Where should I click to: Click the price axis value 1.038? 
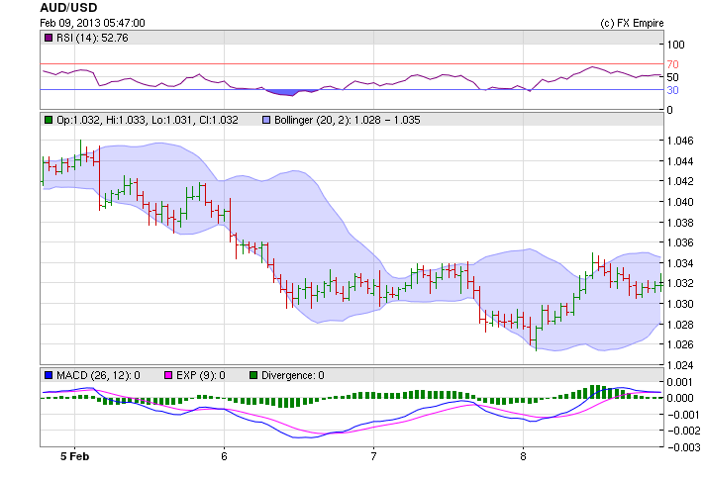tap(680, 223)
